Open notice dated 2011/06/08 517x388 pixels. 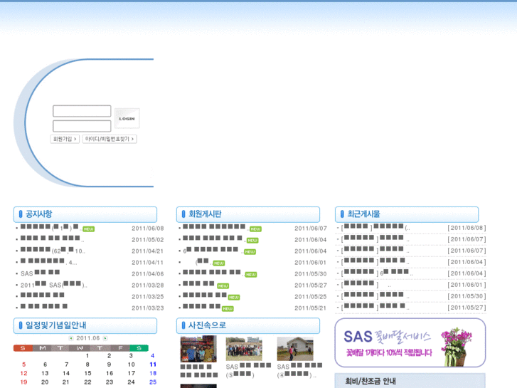pyautogui.click(x=51, y=228)
